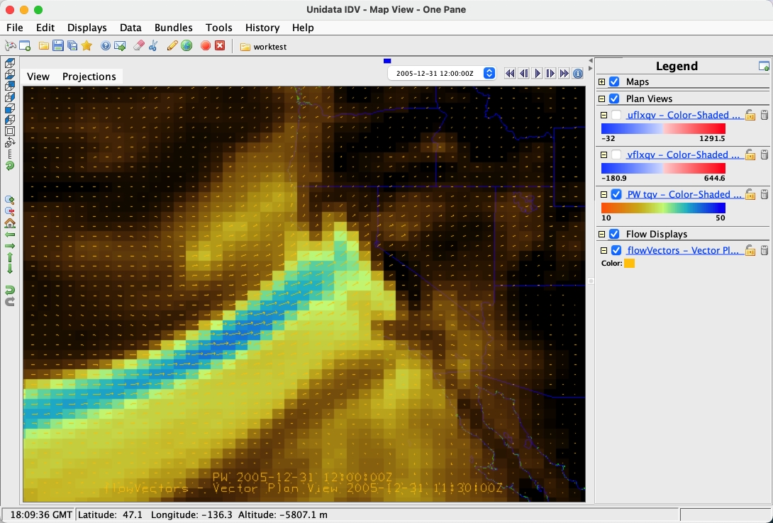Click the worktest folder button
773x523 pixels.
pos(263,47)
